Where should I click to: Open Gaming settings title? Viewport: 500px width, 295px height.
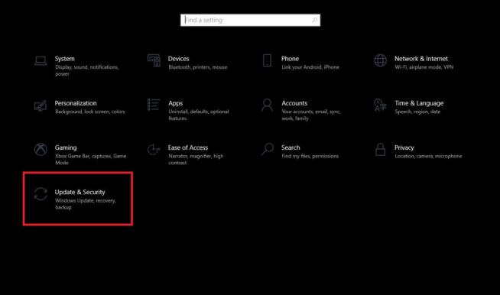tap(66, 147)
